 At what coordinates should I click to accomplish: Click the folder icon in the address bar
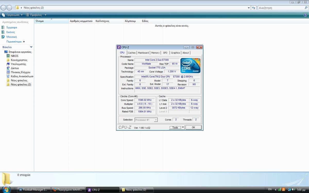click(x=18, y=8)
